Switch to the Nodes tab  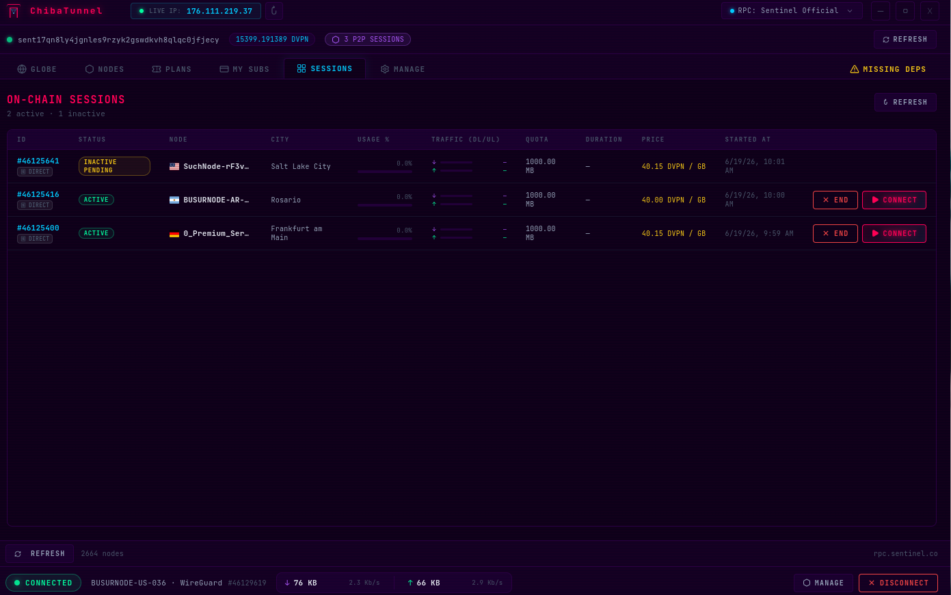tap(105, 69)
